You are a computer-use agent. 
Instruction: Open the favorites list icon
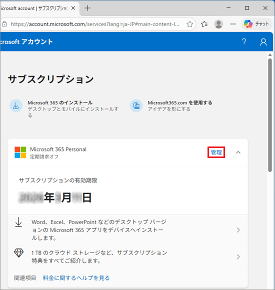(x=204, y=24)
